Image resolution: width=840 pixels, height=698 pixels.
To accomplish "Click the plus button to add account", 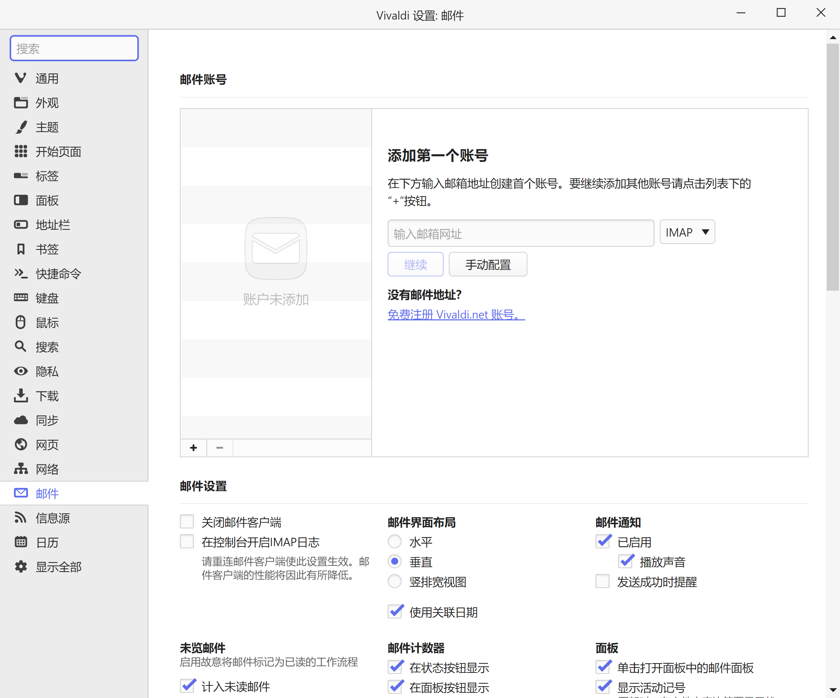I will coord(193,448).
